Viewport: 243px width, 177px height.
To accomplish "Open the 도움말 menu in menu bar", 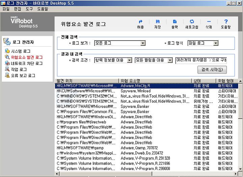I will pos(43,9).
